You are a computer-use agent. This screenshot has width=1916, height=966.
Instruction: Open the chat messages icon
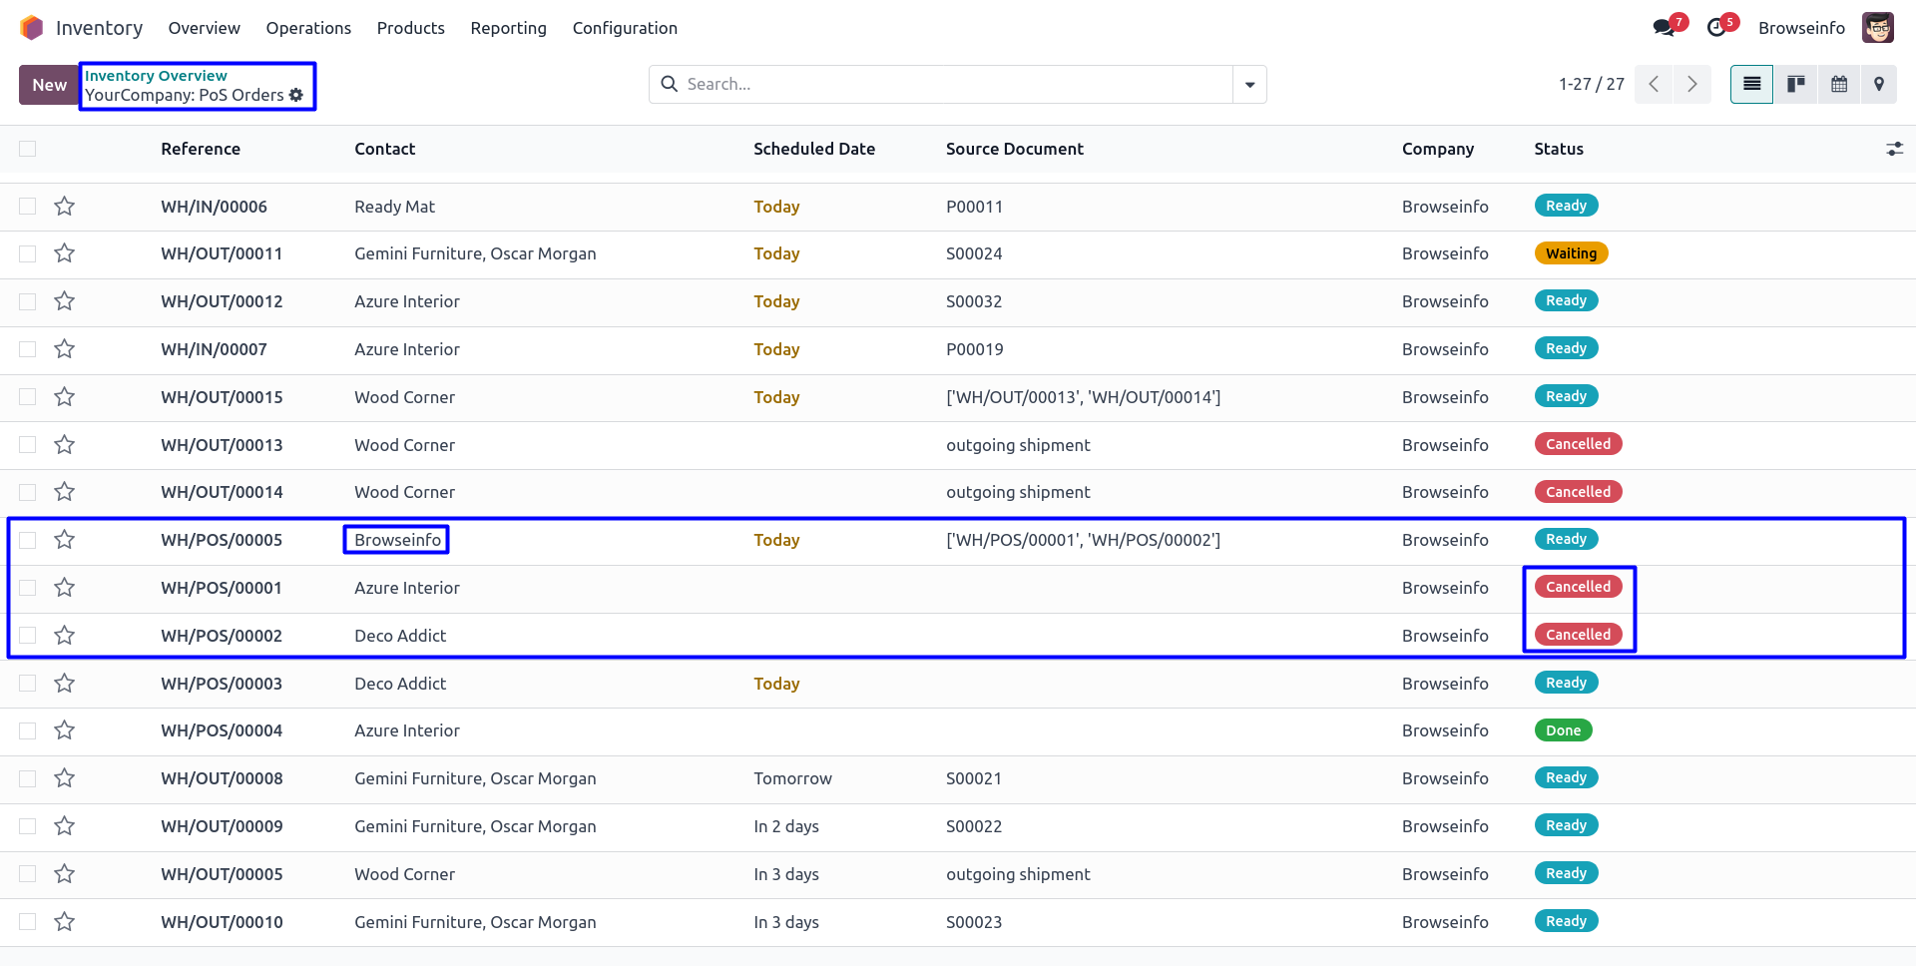click(1664, 28)
